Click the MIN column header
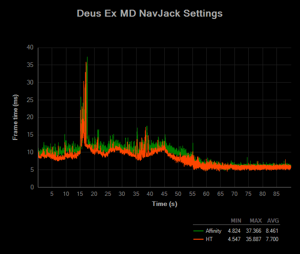The width and height of the screenshot is (300, 254). point(236,221)
